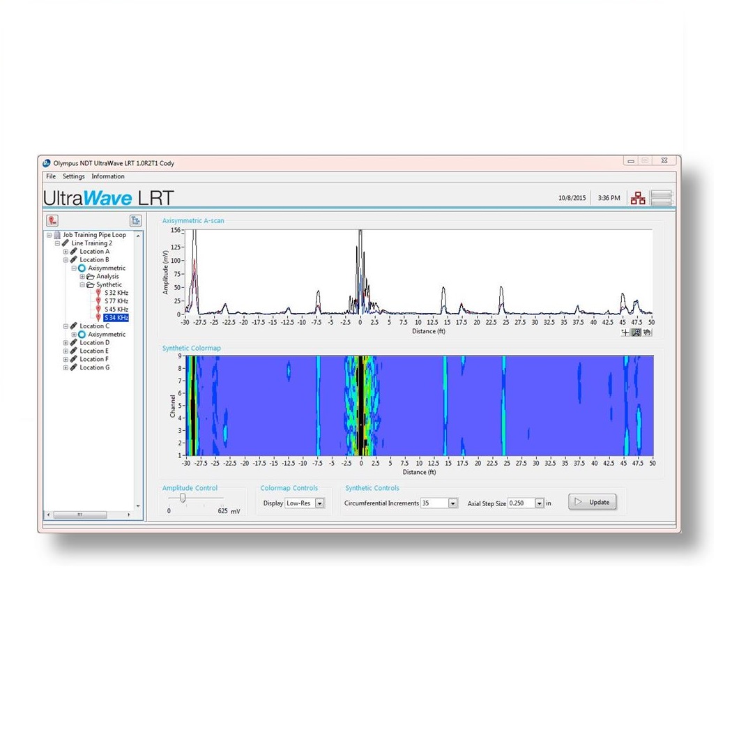Image resolution: width=732 pixels, height=732 pixels.
Task: Select the crosshair cursor tool below the A-scan
Action: point(625,333)
